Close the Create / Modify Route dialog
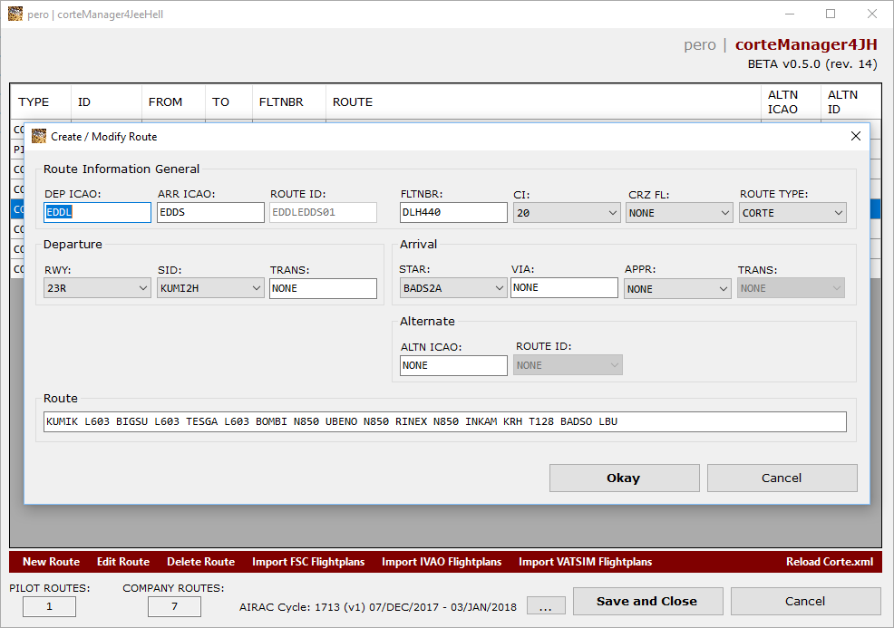 [x=856, y=136]
